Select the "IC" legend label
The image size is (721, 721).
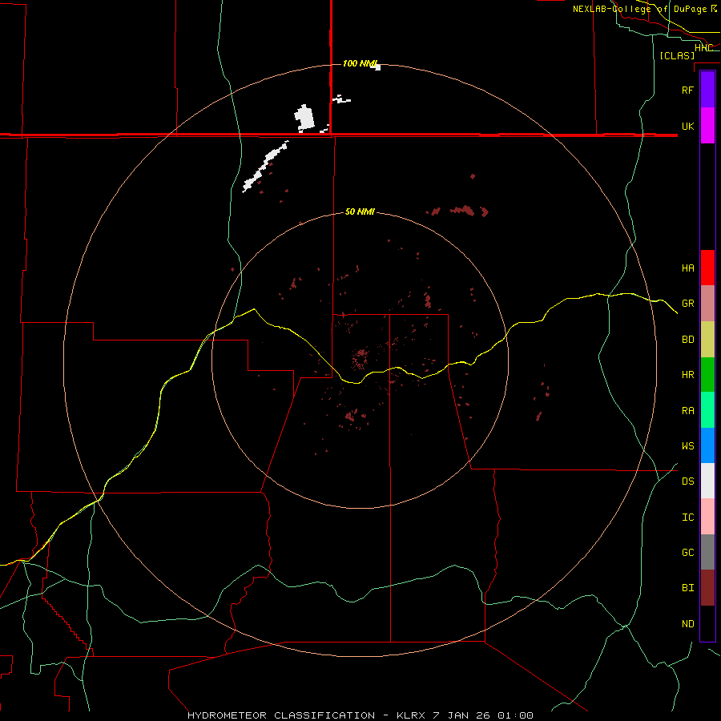687,518
